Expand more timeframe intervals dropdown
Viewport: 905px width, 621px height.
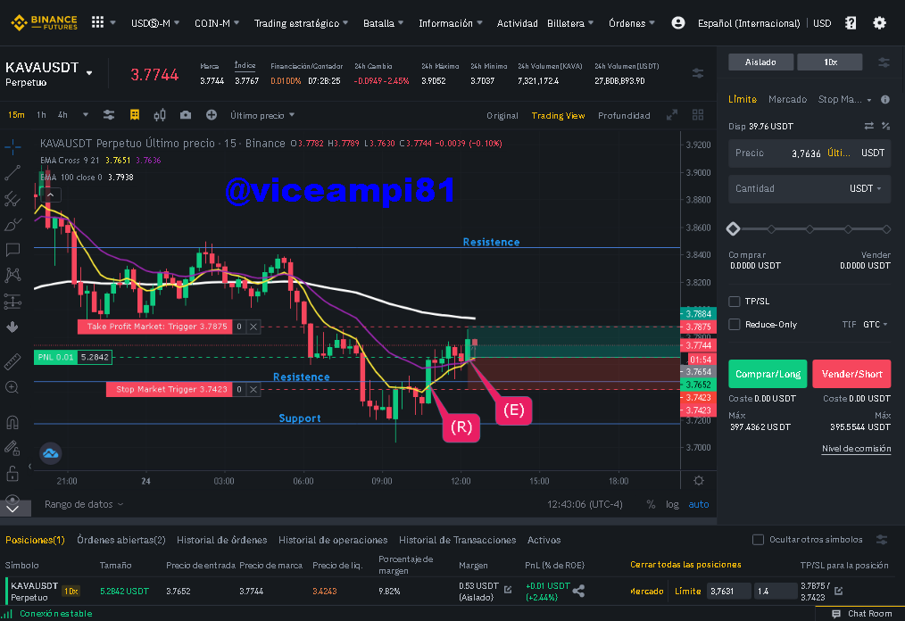(x=86, y=115)
